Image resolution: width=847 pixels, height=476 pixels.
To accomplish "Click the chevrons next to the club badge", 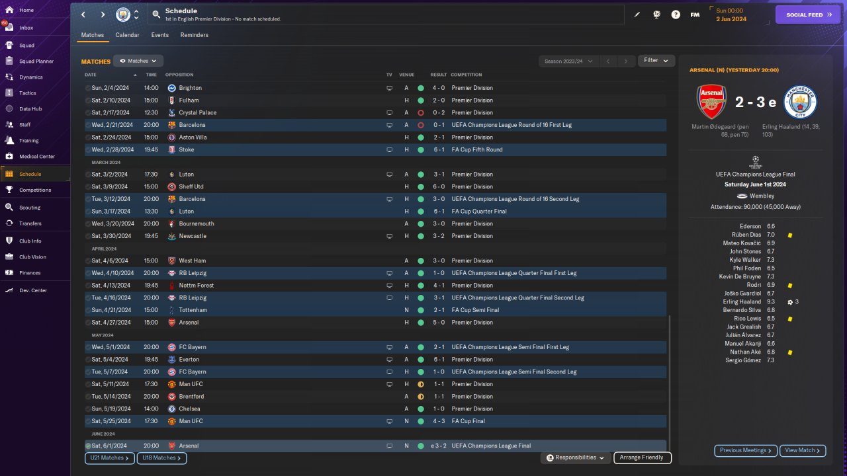I will 136,15.
